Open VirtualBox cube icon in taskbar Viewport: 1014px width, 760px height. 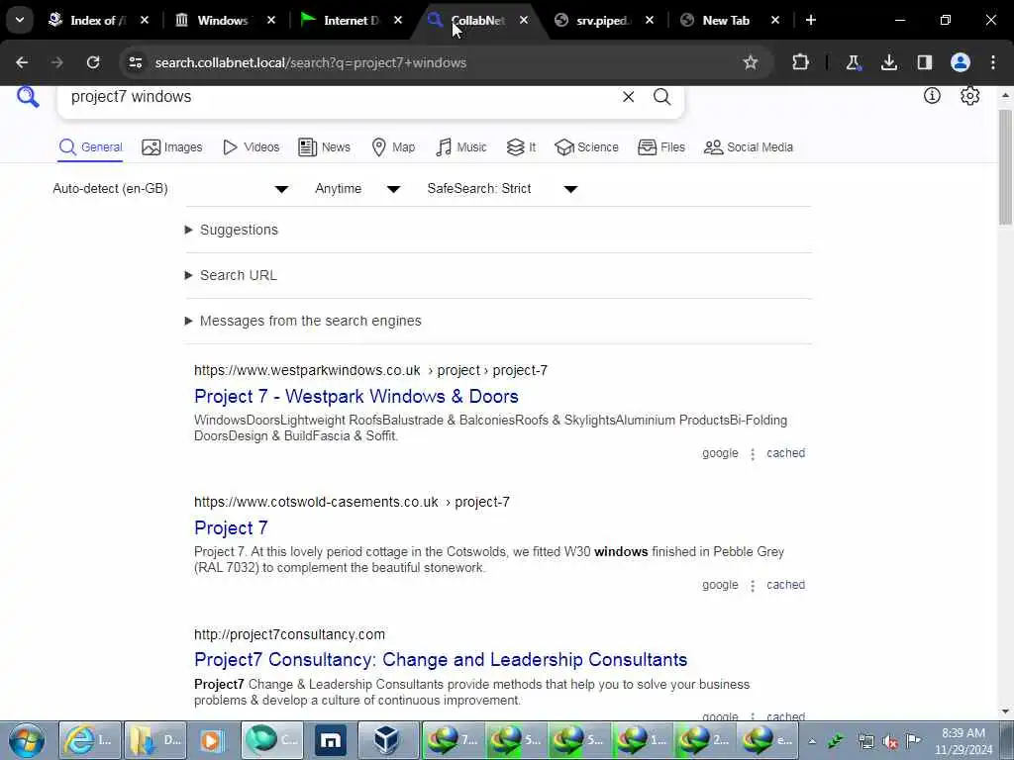pos(387,740)
